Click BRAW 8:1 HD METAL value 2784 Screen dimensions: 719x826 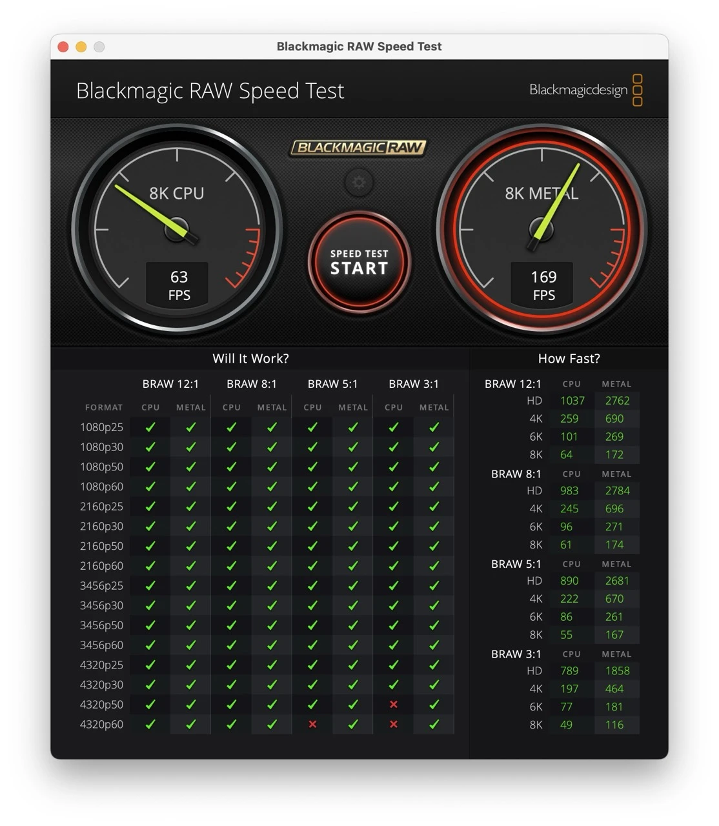[617, 491]
